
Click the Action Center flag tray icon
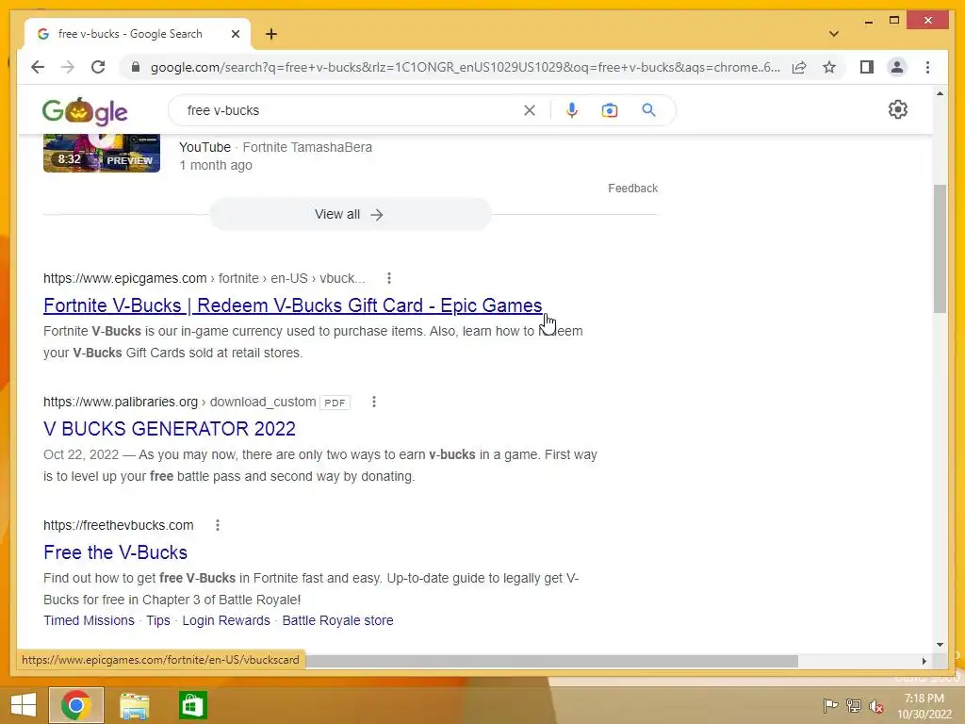pyautogui.click(x=830, y=705)
